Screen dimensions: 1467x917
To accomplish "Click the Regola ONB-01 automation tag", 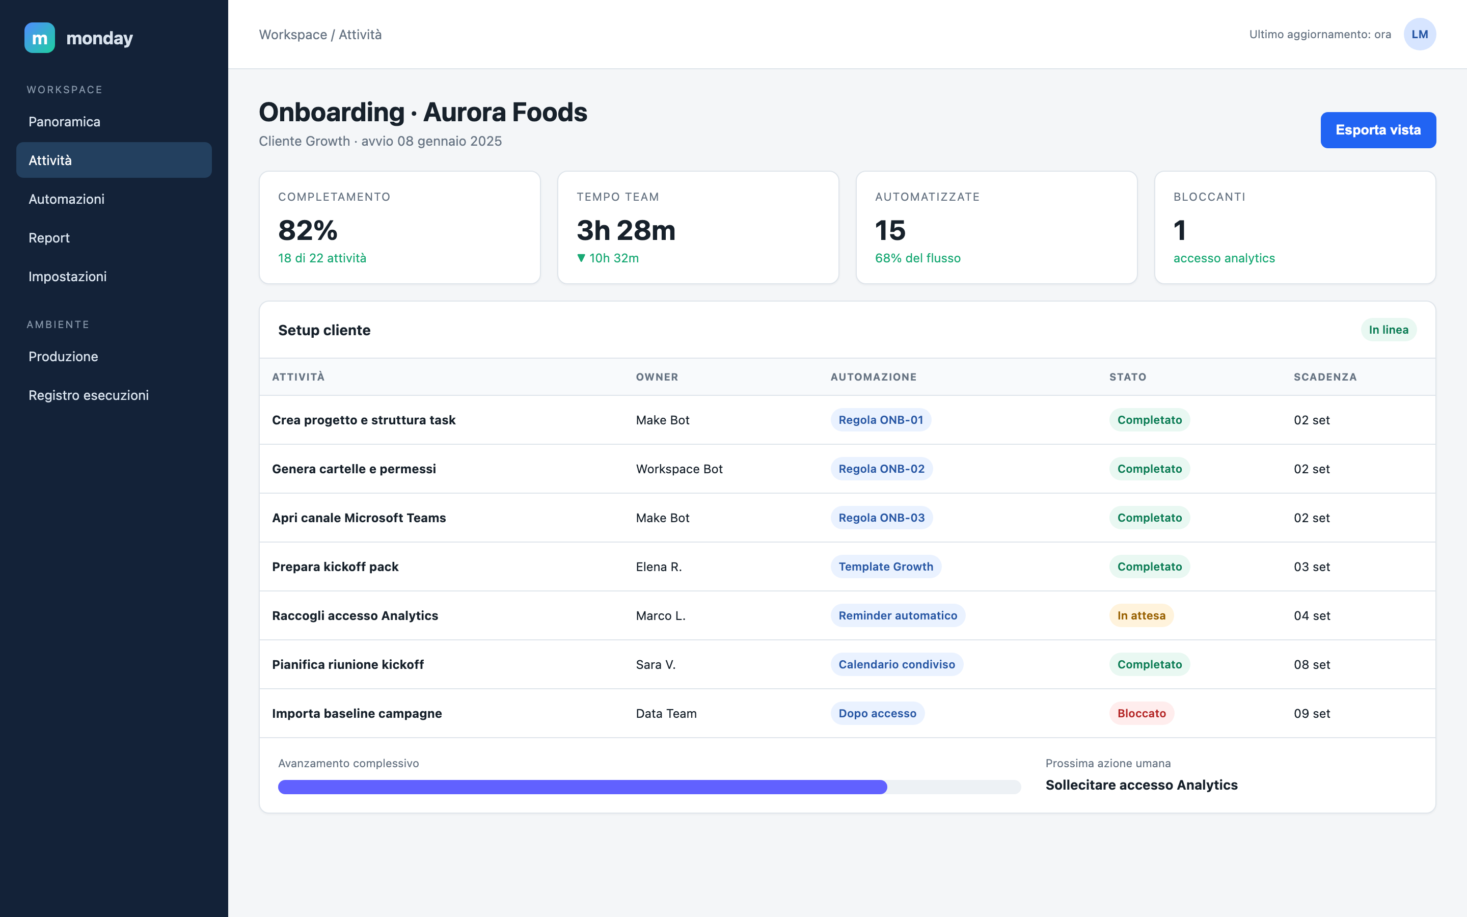I will 880,420.
